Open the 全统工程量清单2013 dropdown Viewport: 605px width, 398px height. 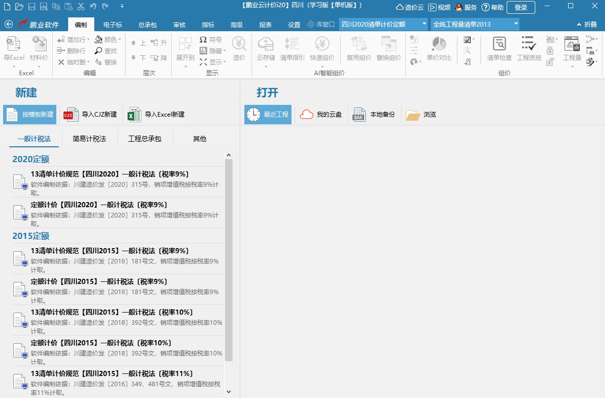[515, 24]
